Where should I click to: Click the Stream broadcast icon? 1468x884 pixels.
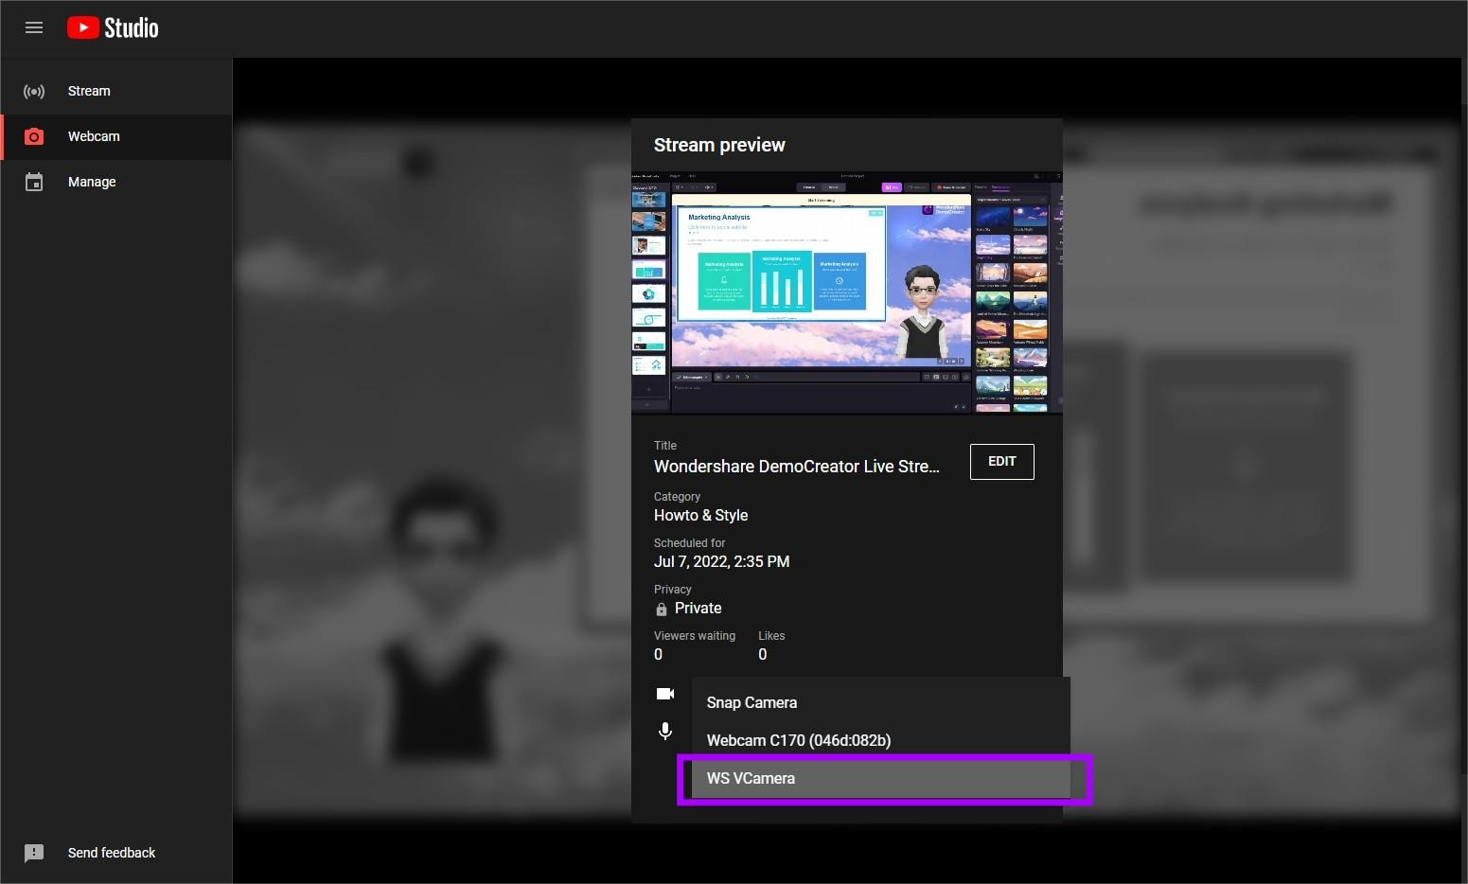coord(34,91)
